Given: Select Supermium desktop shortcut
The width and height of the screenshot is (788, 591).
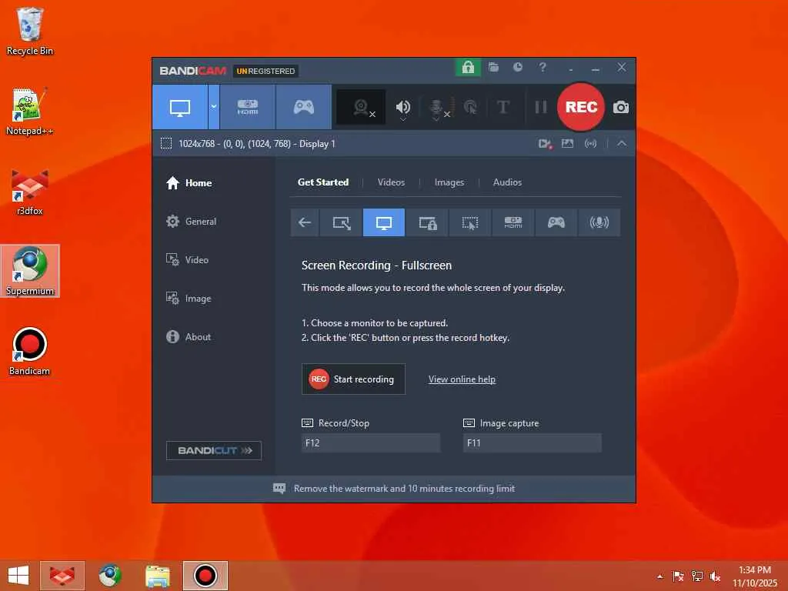Looking at the screenshot, I should point(30,272).
